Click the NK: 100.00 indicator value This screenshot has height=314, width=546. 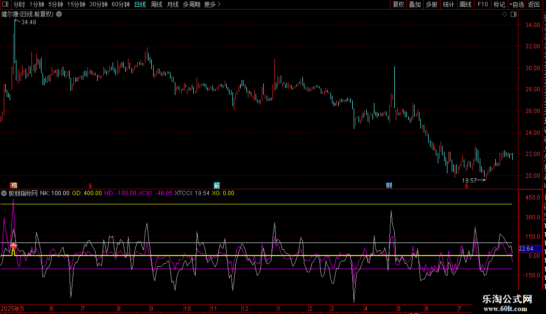coord(55,193)
